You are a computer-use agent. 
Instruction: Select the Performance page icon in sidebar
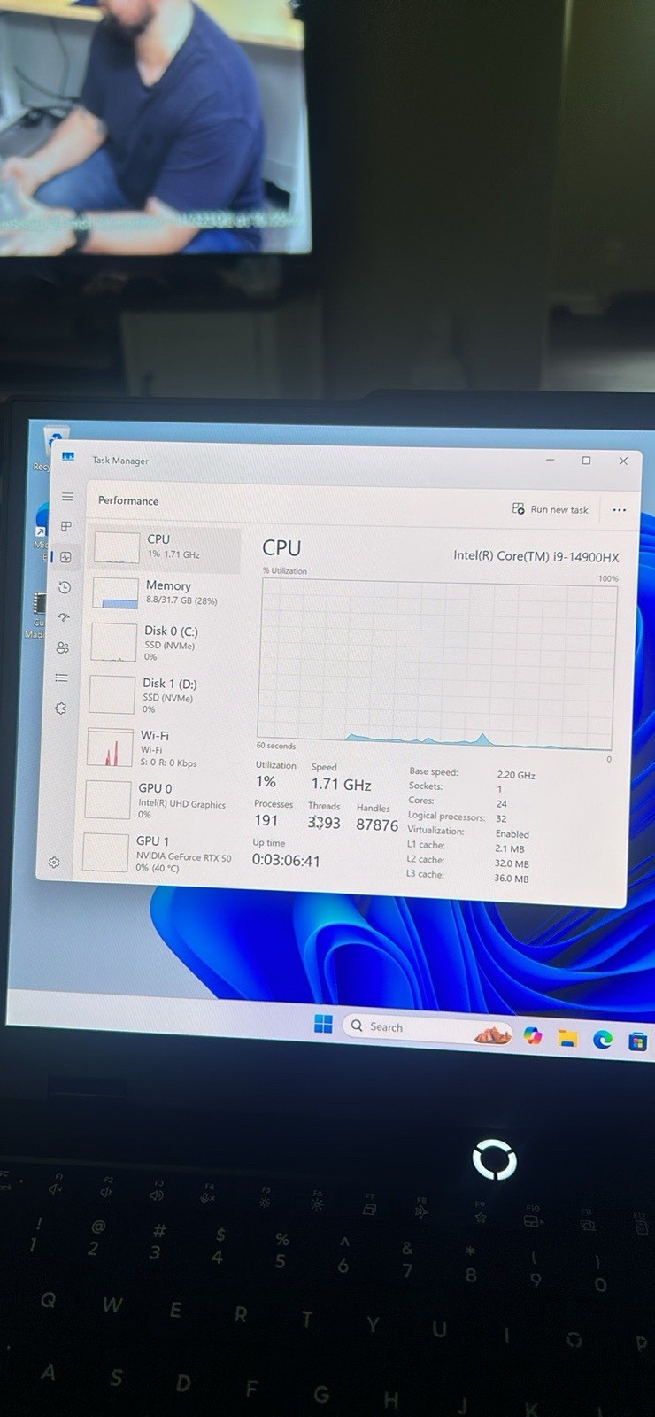click(x=65, y=557)
